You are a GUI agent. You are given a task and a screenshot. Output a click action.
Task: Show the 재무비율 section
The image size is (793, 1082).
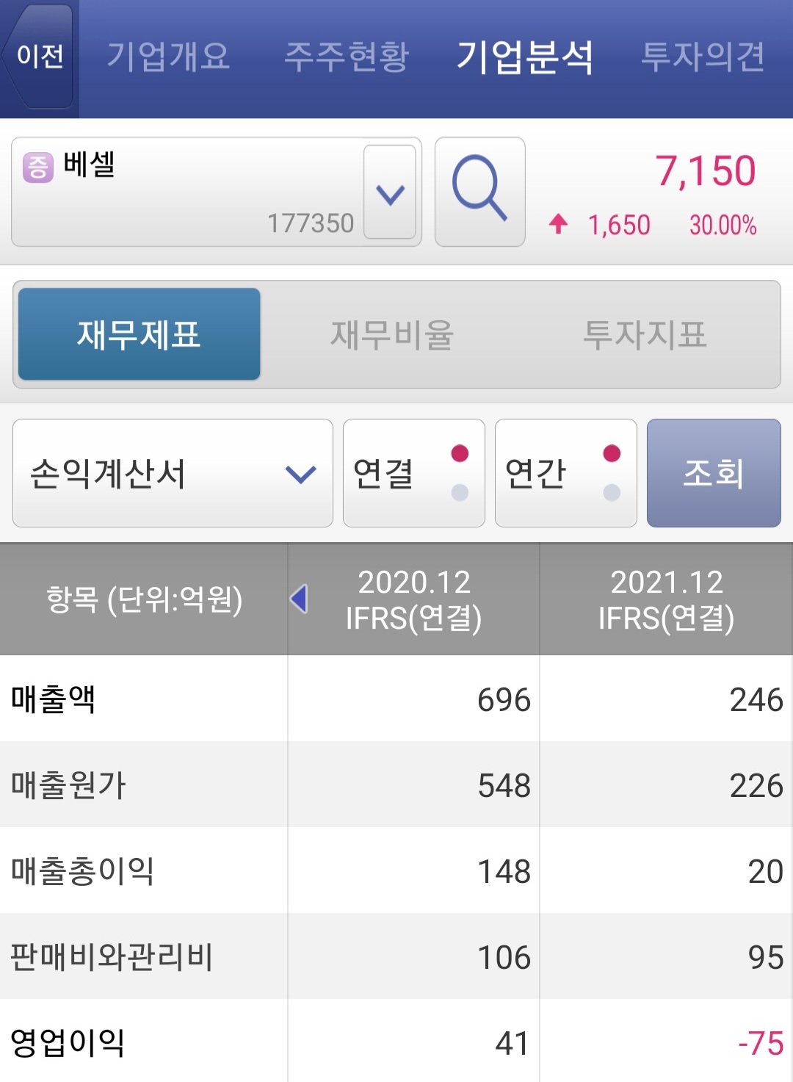point(392,334)
